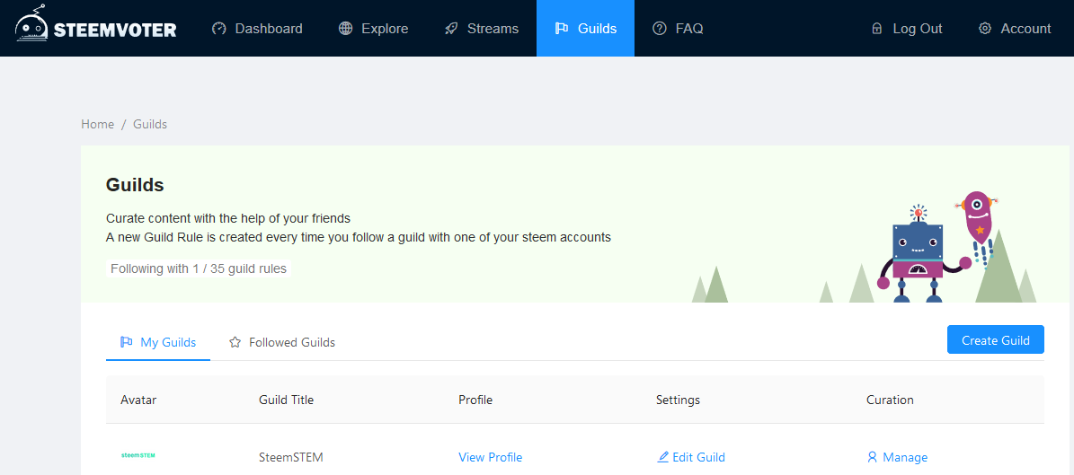Viewport: 1074px width, 475px height.
Task: Click the STEEMVOTER brand name text
Action: [115, 31]
